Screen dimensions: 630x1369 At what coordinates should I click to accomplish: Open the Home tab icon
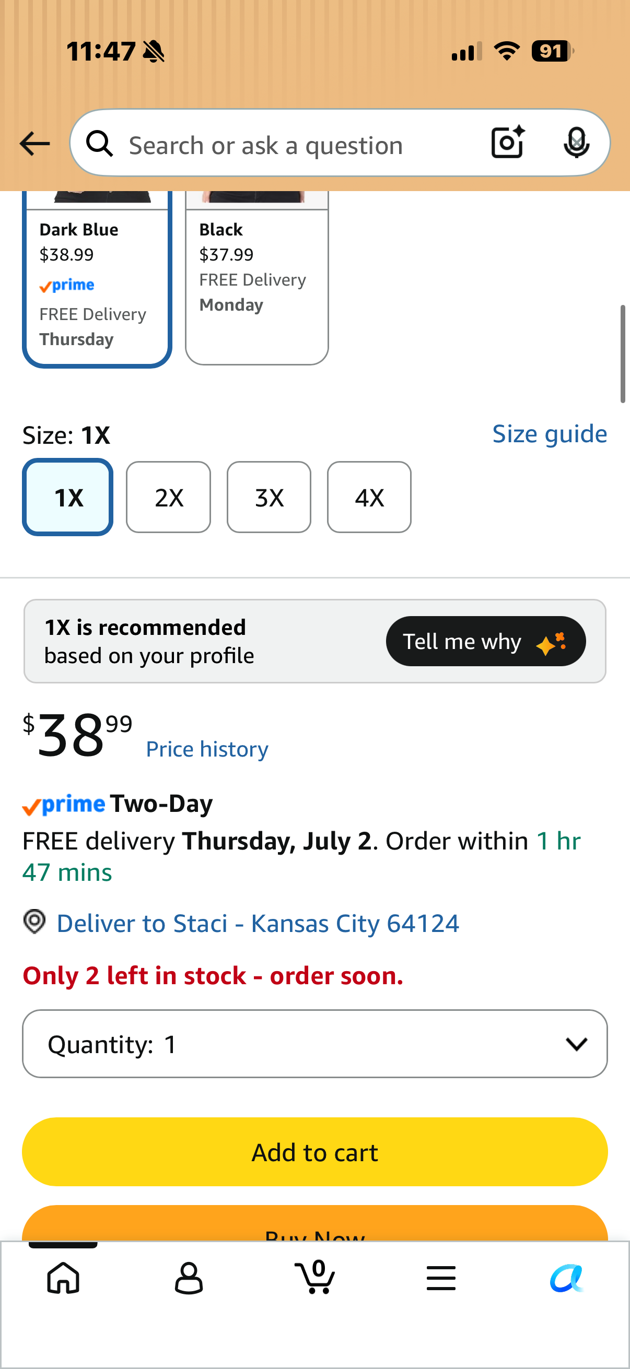(x=63, y=1277)
